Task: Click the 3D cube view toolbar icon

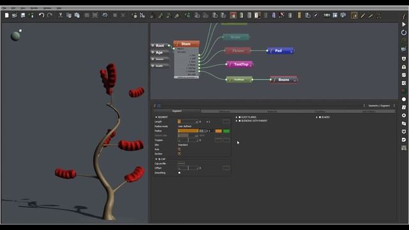Action: tap(343, 15)
